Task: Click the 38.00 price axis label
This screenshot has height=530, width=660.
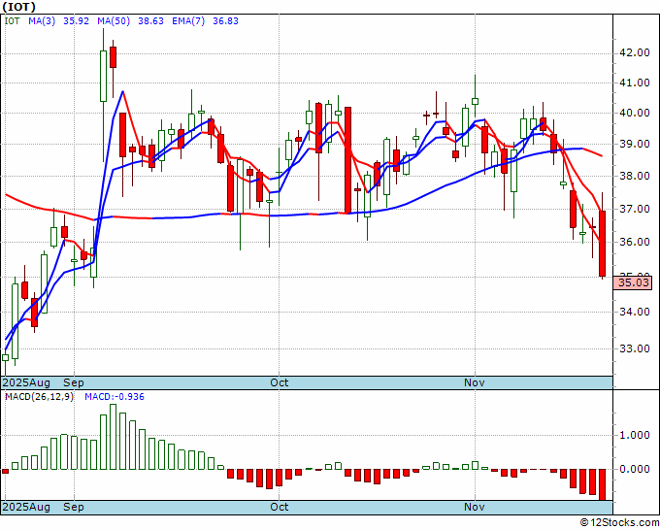Action: pos(635,176)
